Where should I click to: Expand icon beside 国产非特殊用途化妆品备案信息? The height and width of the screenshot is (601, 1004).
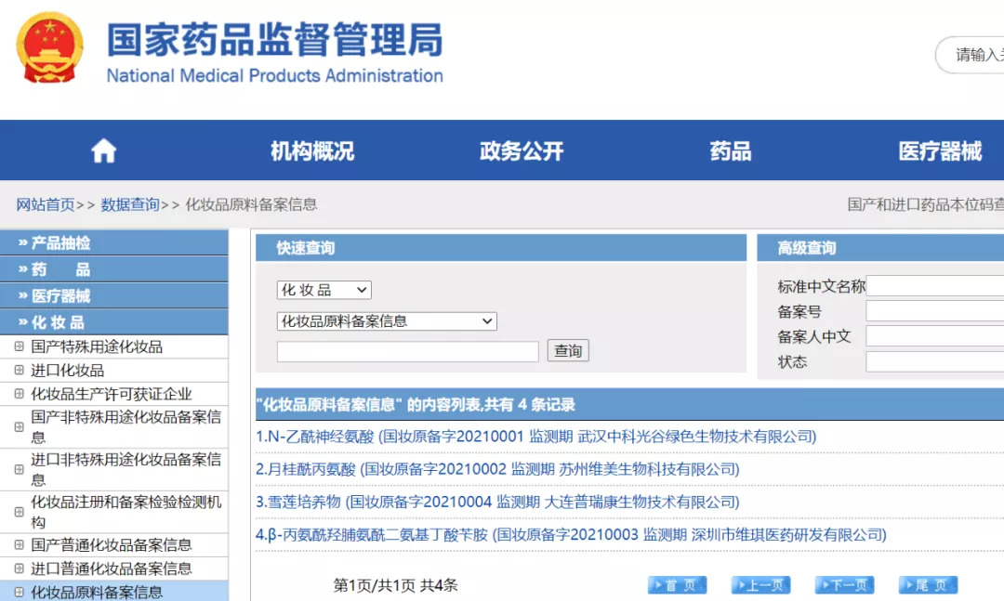(20, 427)
